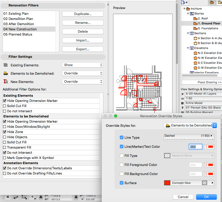The height and width of the screenshot is (202, 222).
Task: Confirm with the OK button
Action: (206, 197)
